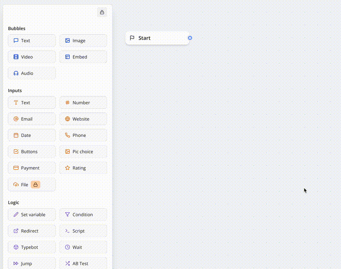The width and height of the screenshot is (341, 269).
Task: Select the Text bubble block
Action: [x=32, y=40]
